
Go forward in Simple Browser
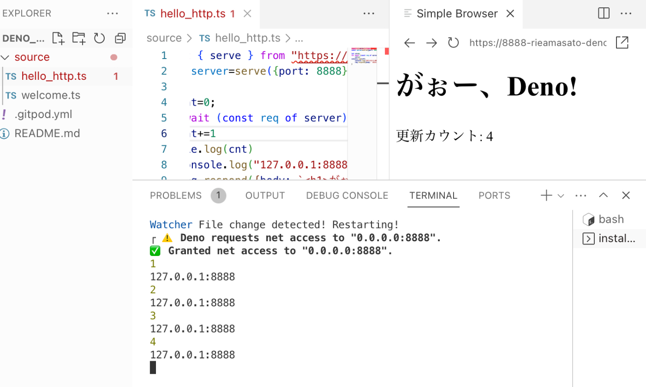[x=431, y=43]
